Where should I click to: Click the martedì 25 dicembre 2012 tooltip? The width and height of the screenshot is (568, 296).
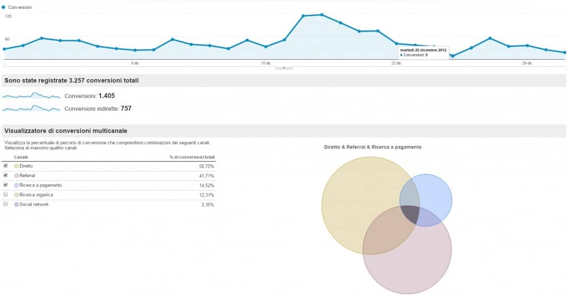pos(423,53)
